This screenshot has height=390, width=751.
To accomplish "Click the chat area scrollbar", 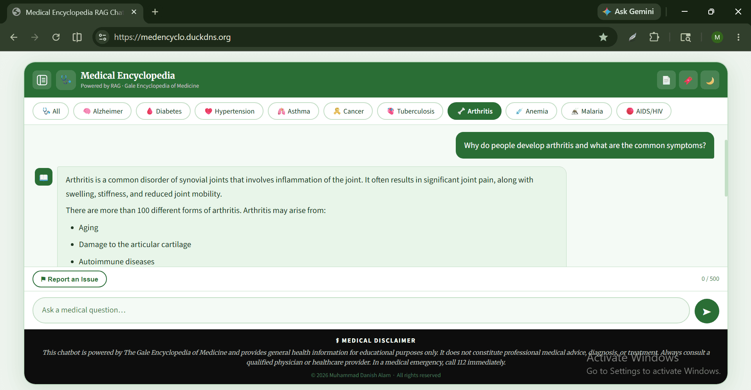I will tap(726, 168).
